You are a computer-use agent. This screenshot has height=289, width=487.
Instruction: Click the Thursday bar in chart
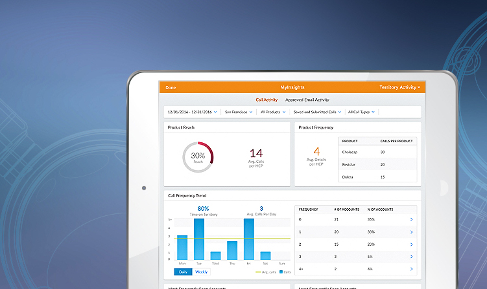(232, 250)
